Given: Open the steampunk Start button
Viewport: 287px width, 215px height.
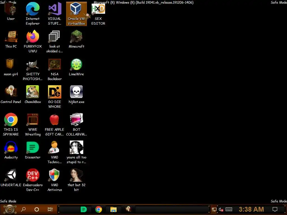Looking at the screenshot, I should 10,209.
